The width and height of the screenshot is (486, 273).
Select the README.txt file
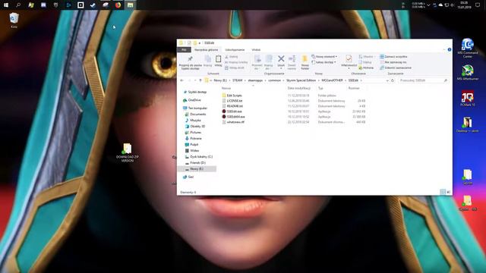(x=232, y=106)
